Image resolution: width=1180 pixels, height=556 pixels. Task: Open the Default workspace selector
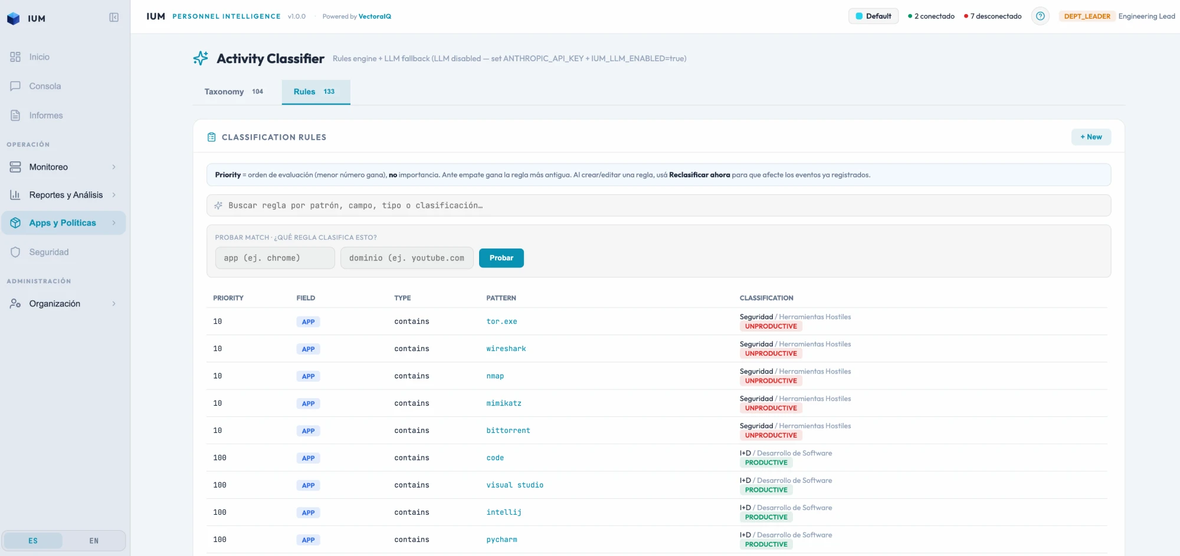[873, 16]
